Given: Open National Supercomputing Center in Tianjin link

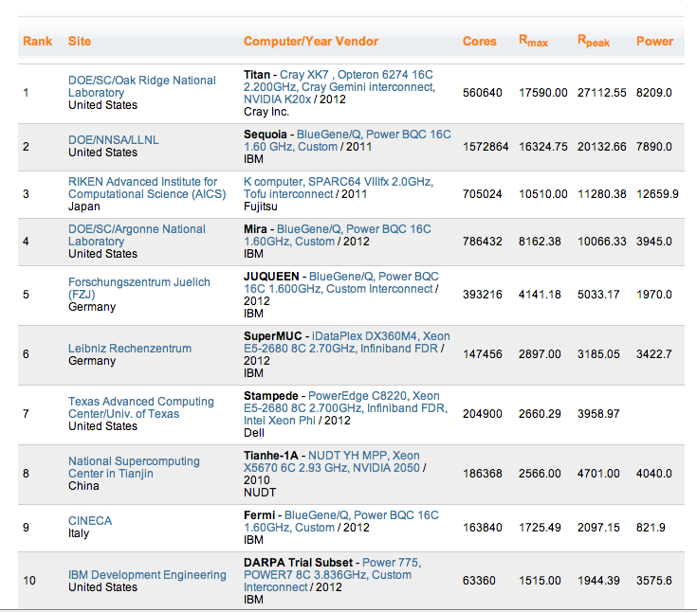Looking at the screenshot, I should click(134, 467).
